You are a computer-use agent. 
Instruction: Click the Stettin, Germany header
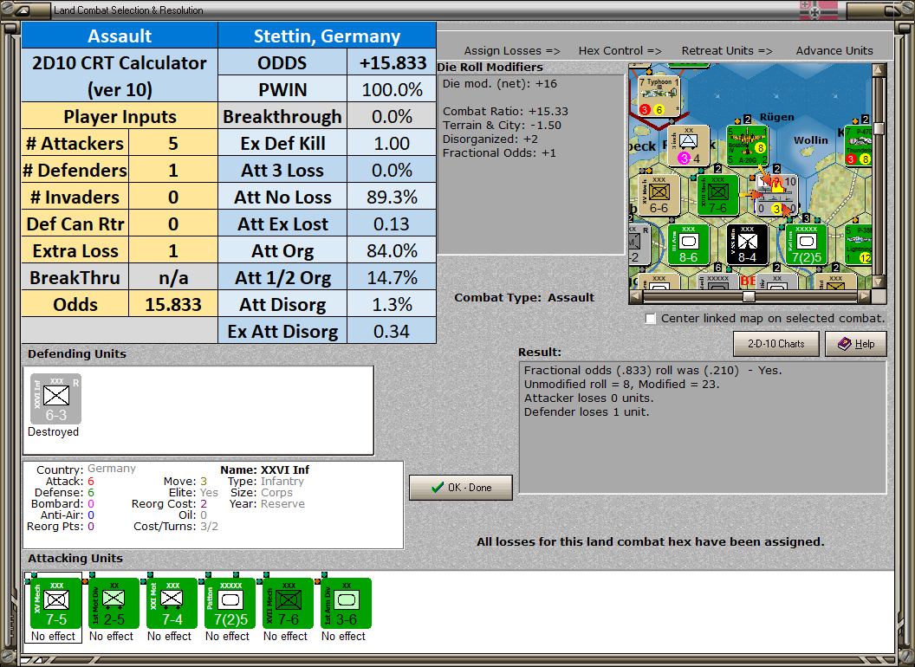point(327,36)
